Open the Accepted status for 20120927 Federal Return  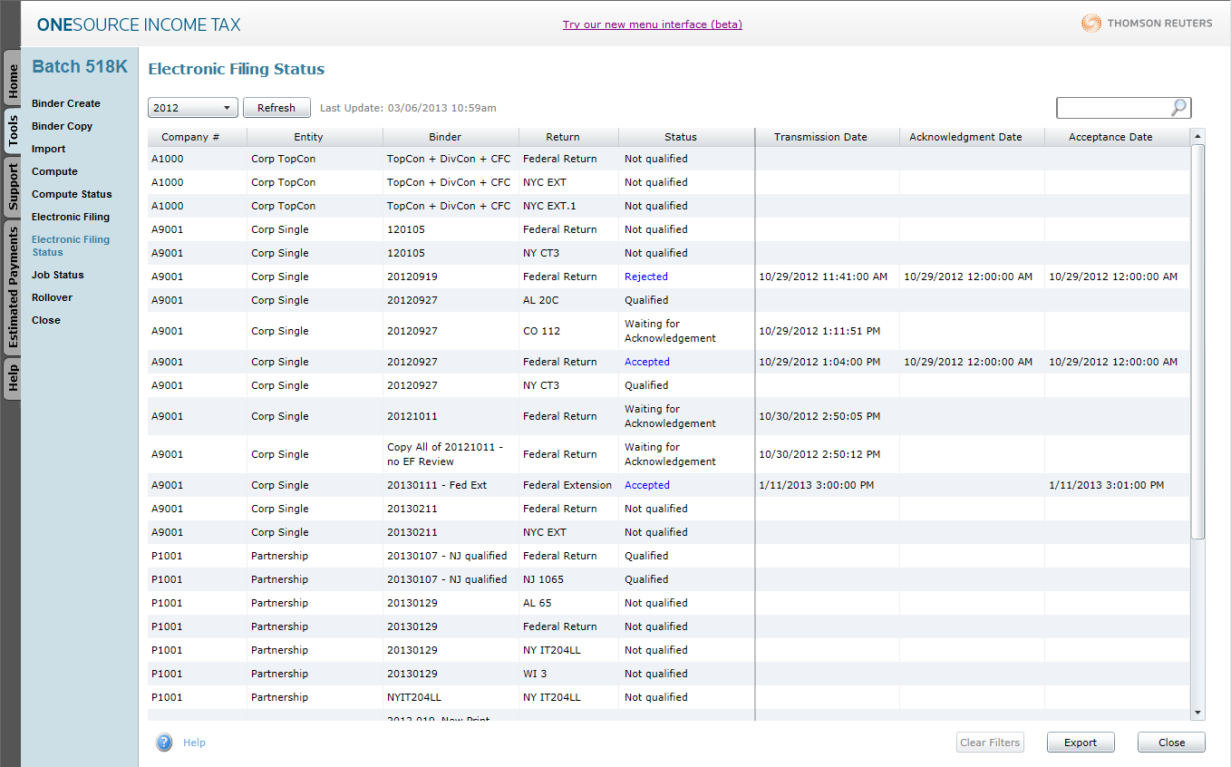pyautogui.click(x=647, y=362)
